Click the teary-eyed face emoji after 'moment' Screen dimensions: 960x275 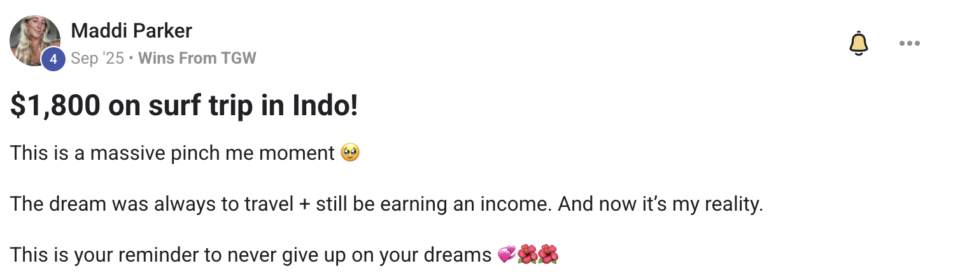pyautogui.click(x=350, y=153)
